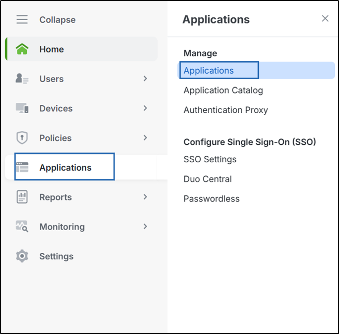Viewport: 339px width, 334px height.
Task: Expand the Reports submenu chevron
Action: 145,197
